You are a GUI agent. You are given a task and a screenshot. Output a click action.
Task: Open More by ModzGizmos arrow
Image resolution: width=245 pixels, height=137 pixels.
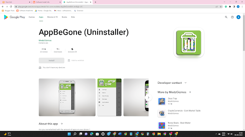190,92
